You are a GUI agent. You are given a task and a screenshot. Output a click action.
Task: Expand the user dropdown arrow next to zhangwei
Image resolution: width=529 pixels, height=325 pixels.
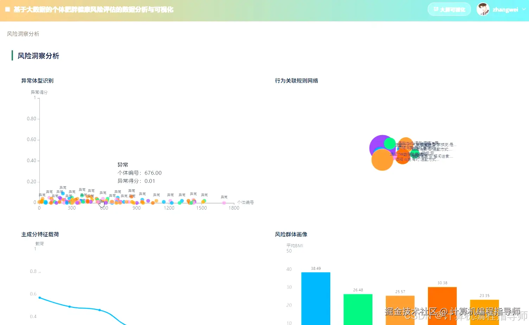point(524,9)
